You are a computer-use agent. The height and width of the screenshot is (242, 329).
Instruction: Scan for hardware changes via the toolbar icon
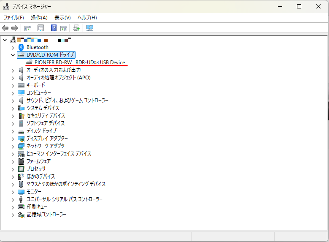click(90, 28)
